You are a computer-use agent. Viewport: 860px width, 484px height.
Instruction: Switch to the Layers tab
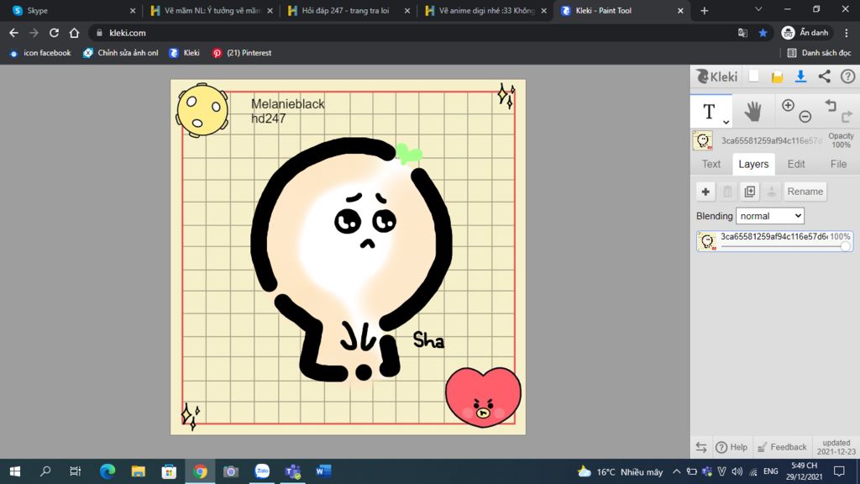pos(753,164)
